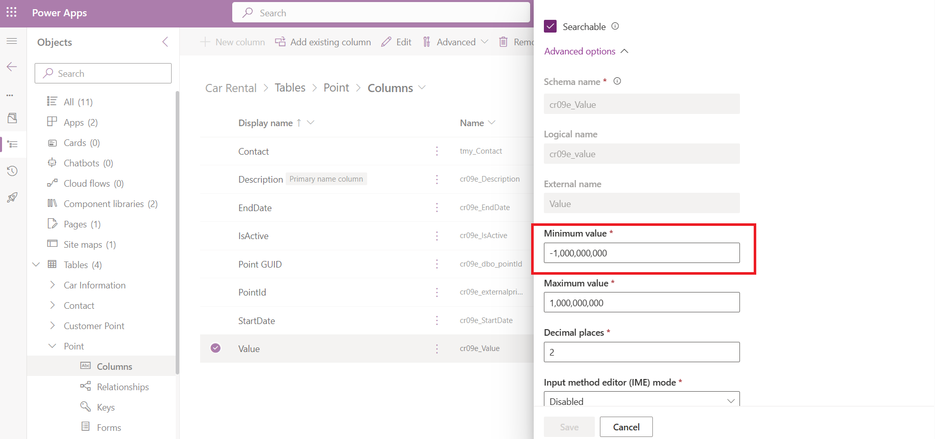935x439 pixels.
Task: Open the row menu for Description column
Action: click(437, 179)
